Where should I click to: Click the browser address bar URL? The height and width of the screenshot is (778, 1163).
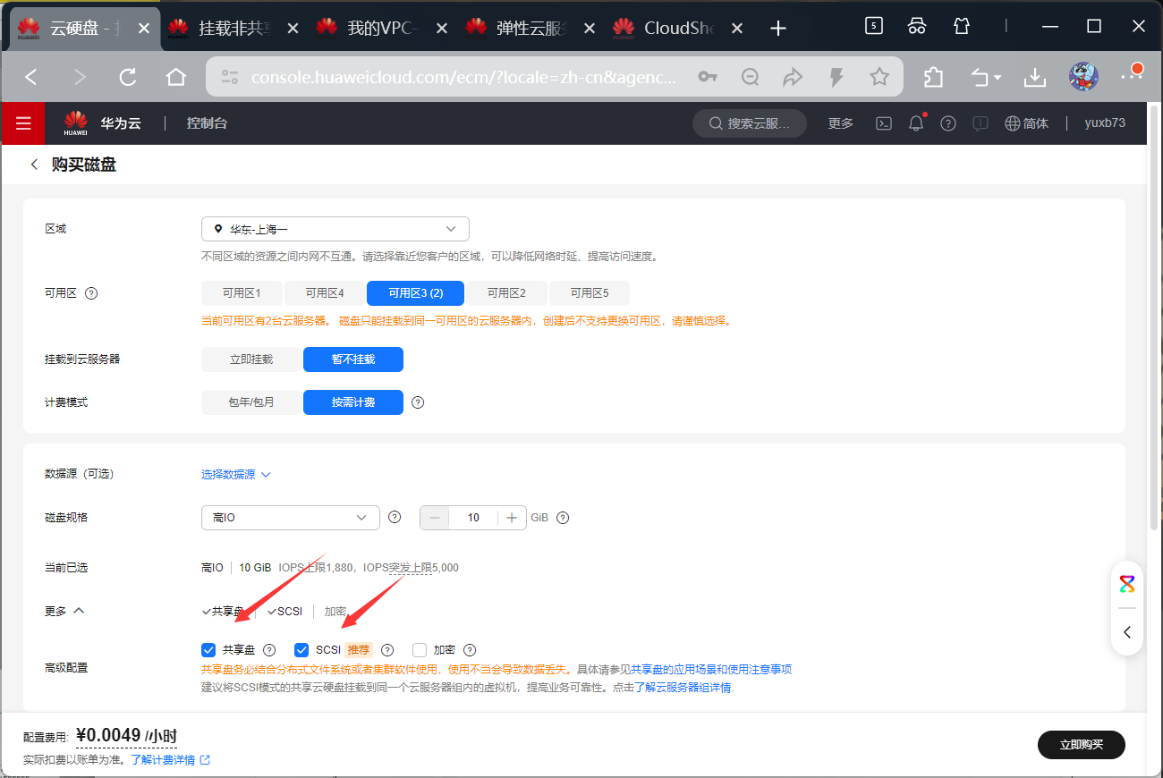(465, 77)
